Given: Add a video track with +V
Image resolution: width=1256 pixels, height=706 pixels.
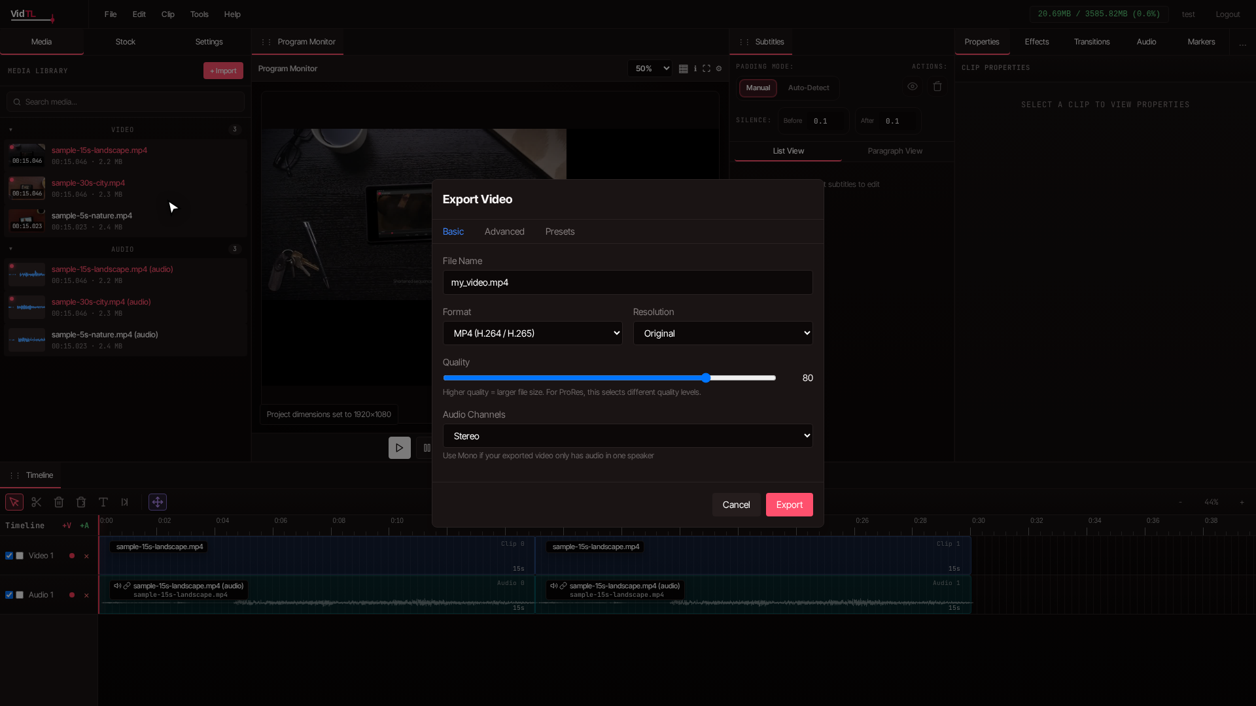Looking at the screenshot, I should (67, 526).
